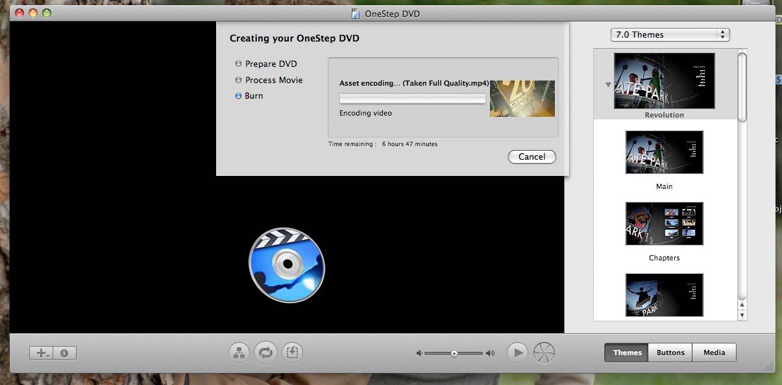Click the Revolution theme label

(664, 115)
